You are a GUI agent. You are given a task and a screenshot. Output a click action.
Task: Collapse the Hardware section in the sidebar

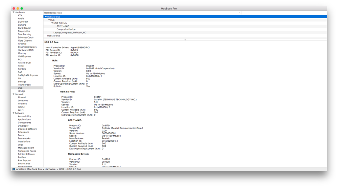[14, 12]
